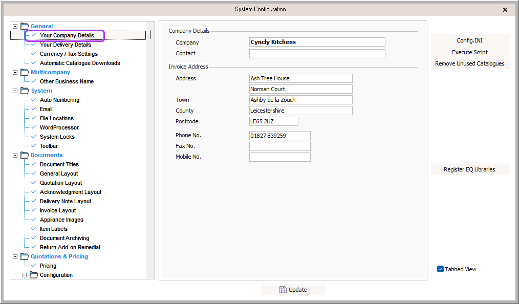Open Appliance Images settings
Viewport: 519px width, 304px height.
(x=61, y=220)
